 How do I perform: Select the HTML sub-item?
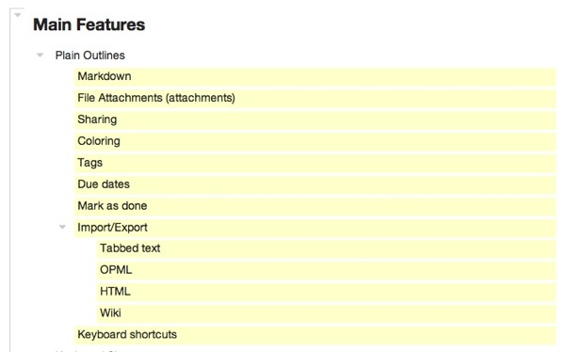click(x=115, y=292)
